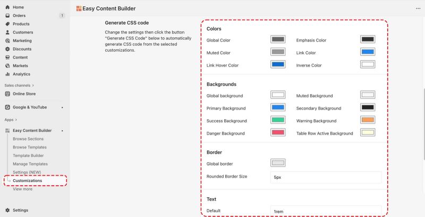Pick the Link Color blue swatch
This screenshot has width=425, height=217.
[x=368, y=52]
